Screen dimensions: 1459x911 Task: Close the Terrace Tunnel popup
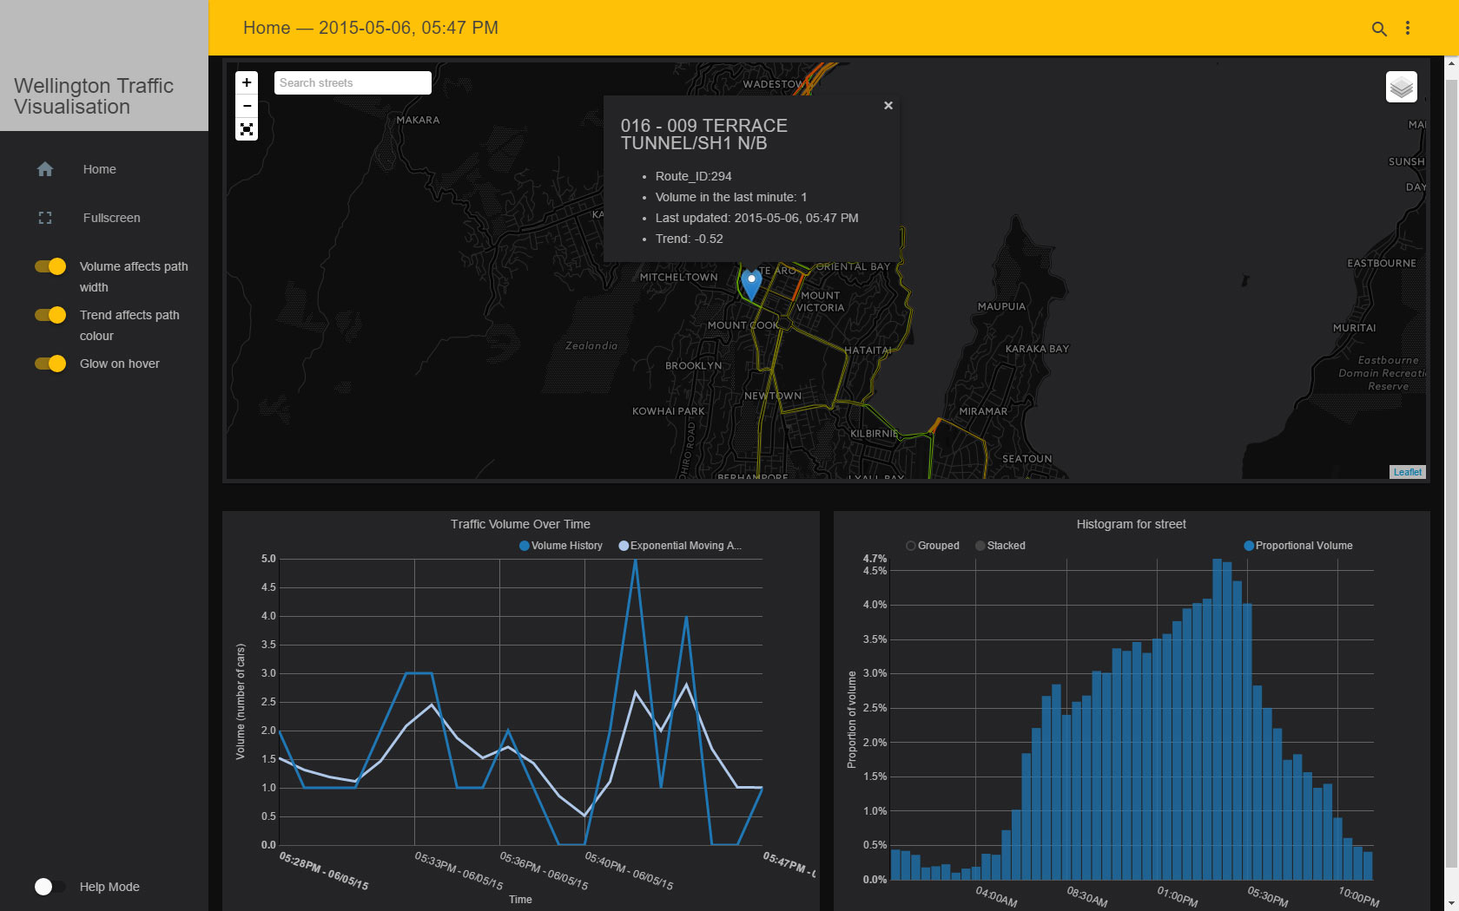888,105
